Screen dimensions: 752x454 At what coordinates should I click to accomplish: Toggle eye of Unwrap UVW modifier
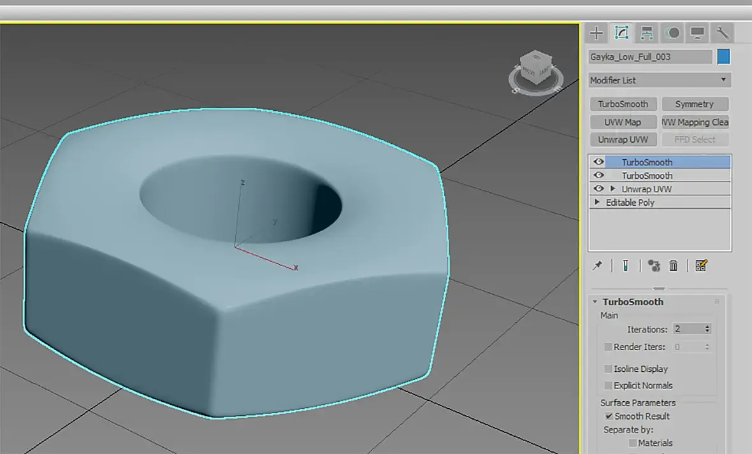[x=598, y=189]
